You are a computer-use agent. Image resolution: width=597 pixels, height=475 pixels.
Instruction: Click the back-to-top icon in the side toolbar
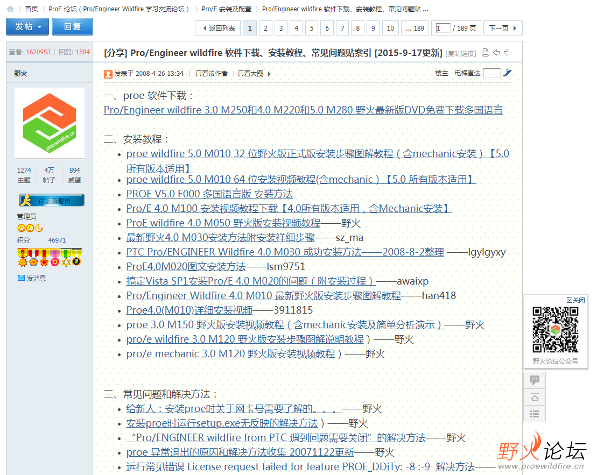535,398
